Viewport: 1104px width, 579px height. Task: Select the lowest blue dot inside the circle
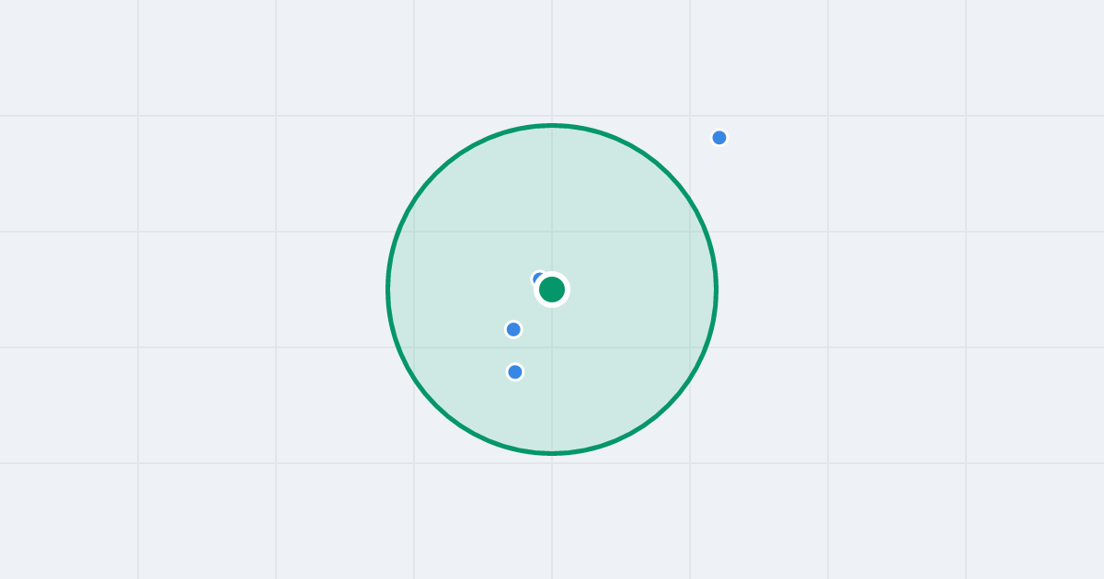pos(515,372)
